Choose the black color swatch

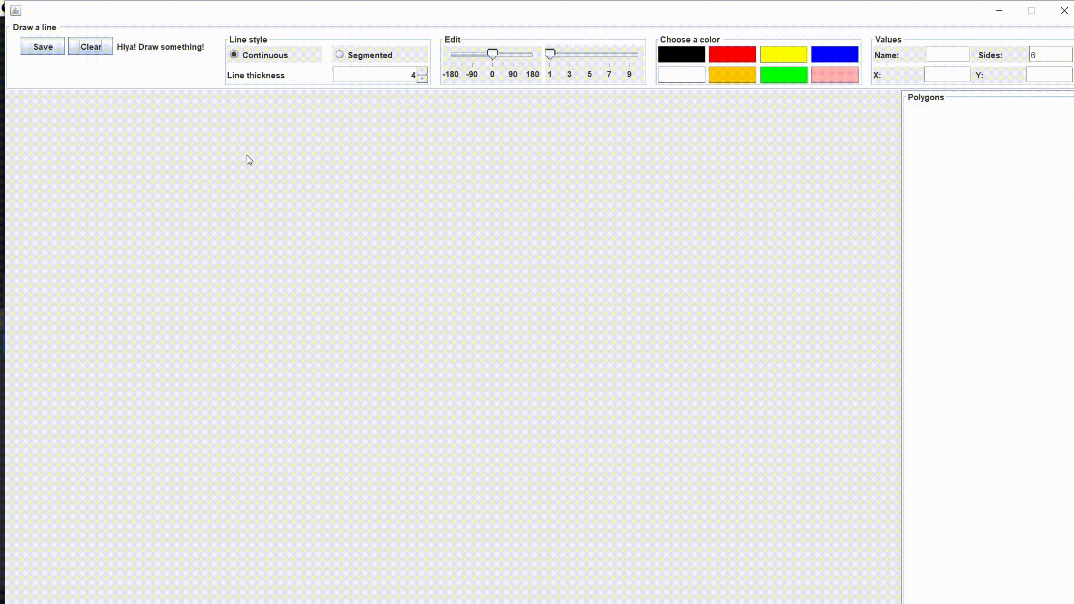(x=681, y=54)
